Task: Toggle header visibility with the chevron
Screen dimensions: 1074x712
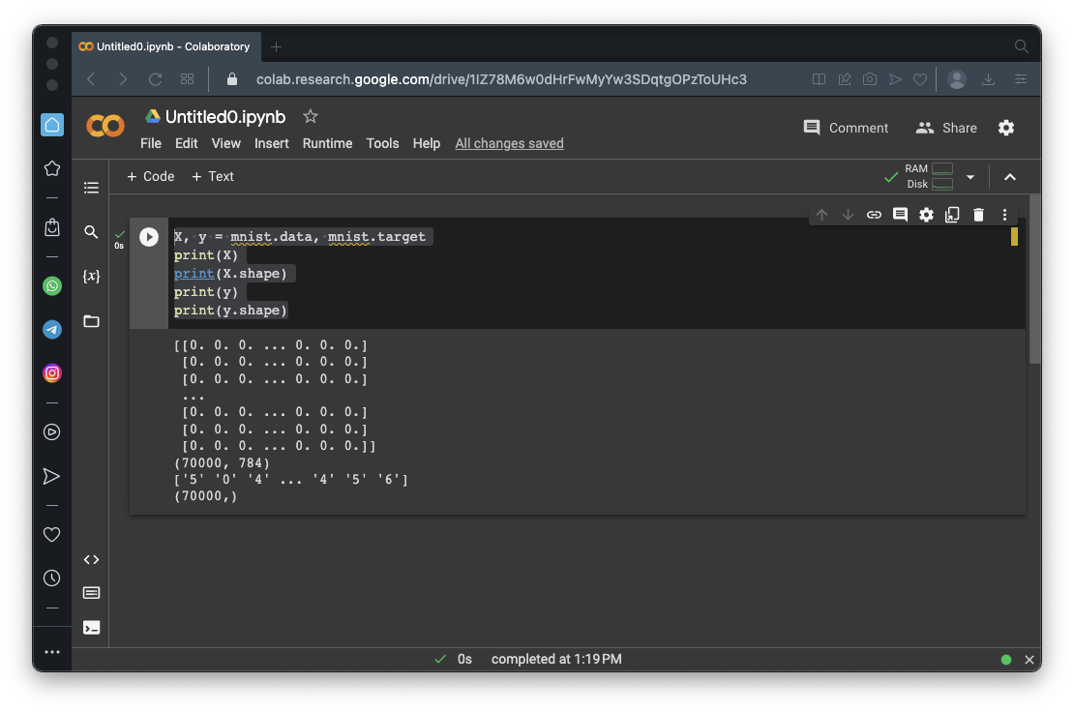Action: [1010, 177]
